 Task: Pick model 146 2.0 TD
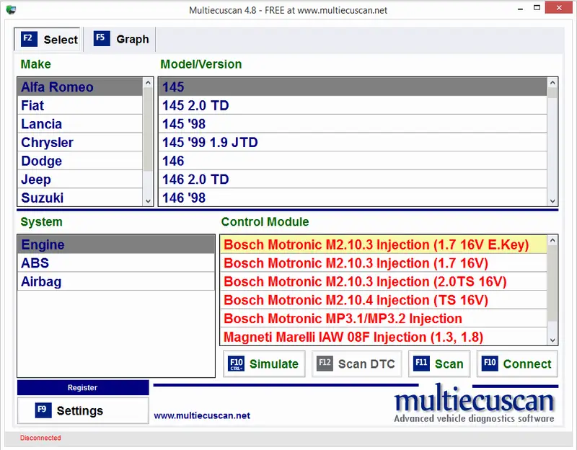(353, 179)
